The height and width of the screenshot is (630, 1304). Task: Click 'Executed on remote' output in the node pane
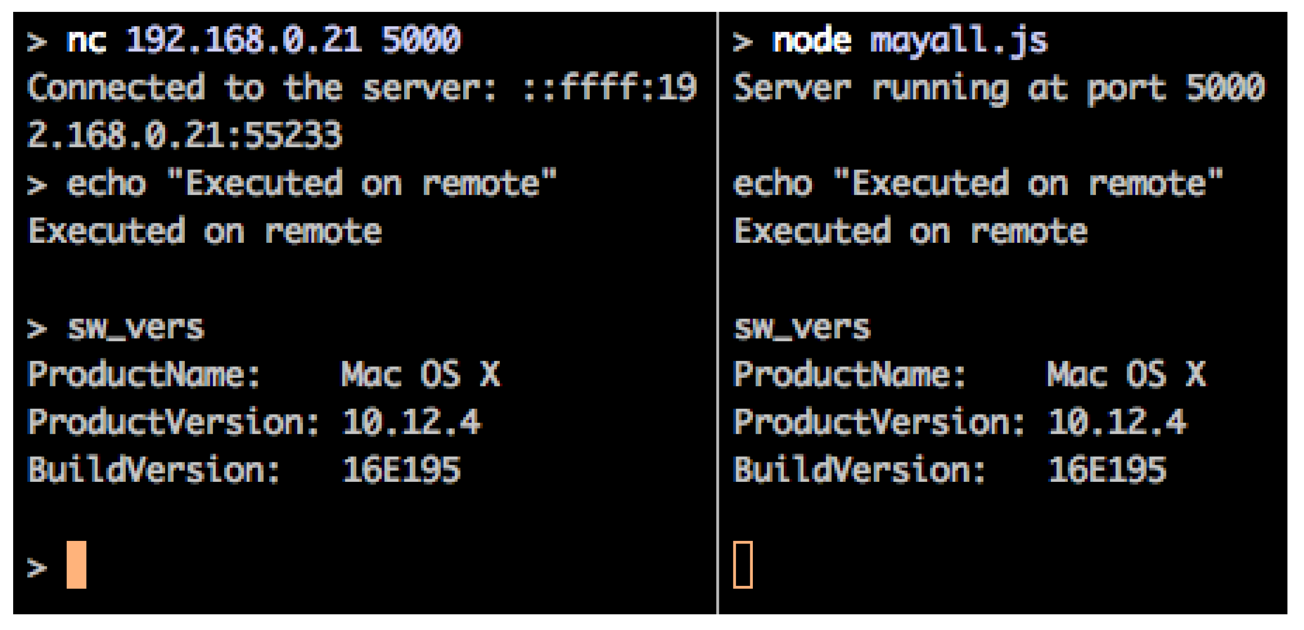(x=910, y=231)
